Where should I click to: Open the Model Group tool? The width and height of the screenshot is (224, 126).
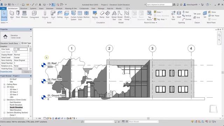coord(127,15)
